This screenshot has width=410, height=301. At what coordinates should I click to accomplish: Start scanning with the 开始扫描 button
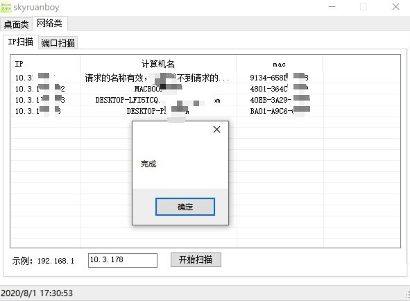click(x=196, y=259)
